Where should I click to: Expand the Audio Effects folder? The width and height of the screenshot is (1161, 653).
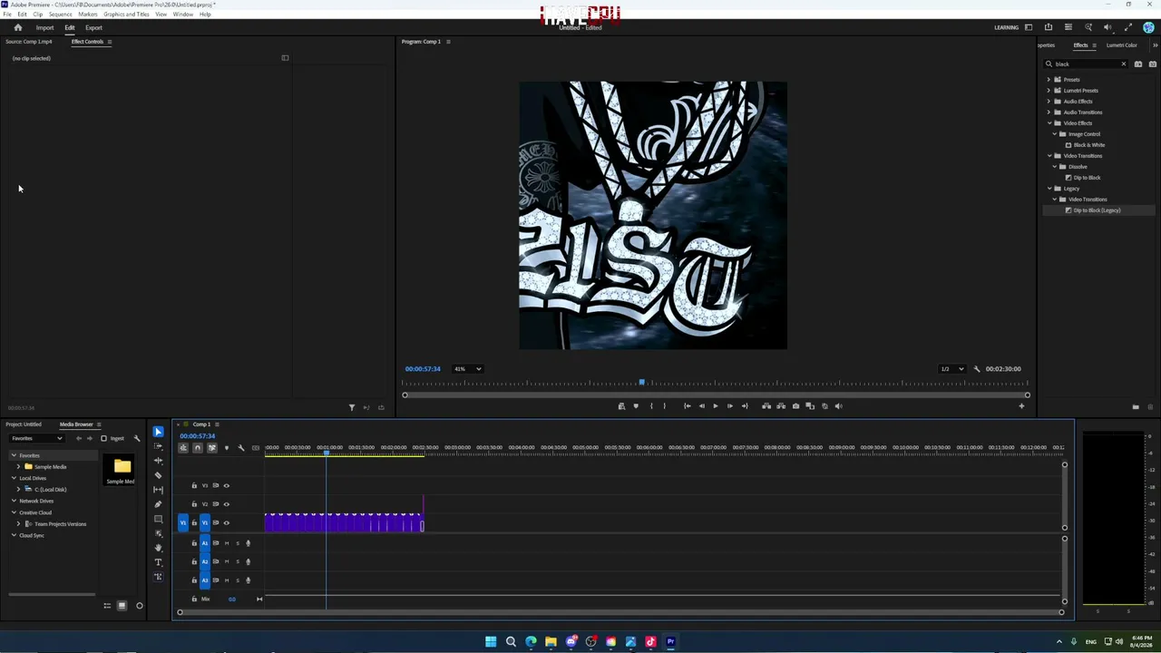coord(1049,102)
